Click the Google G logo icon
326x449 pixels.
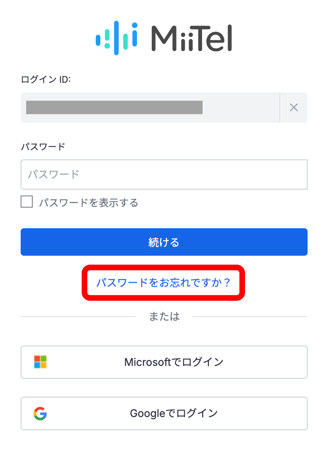(40, 414)
